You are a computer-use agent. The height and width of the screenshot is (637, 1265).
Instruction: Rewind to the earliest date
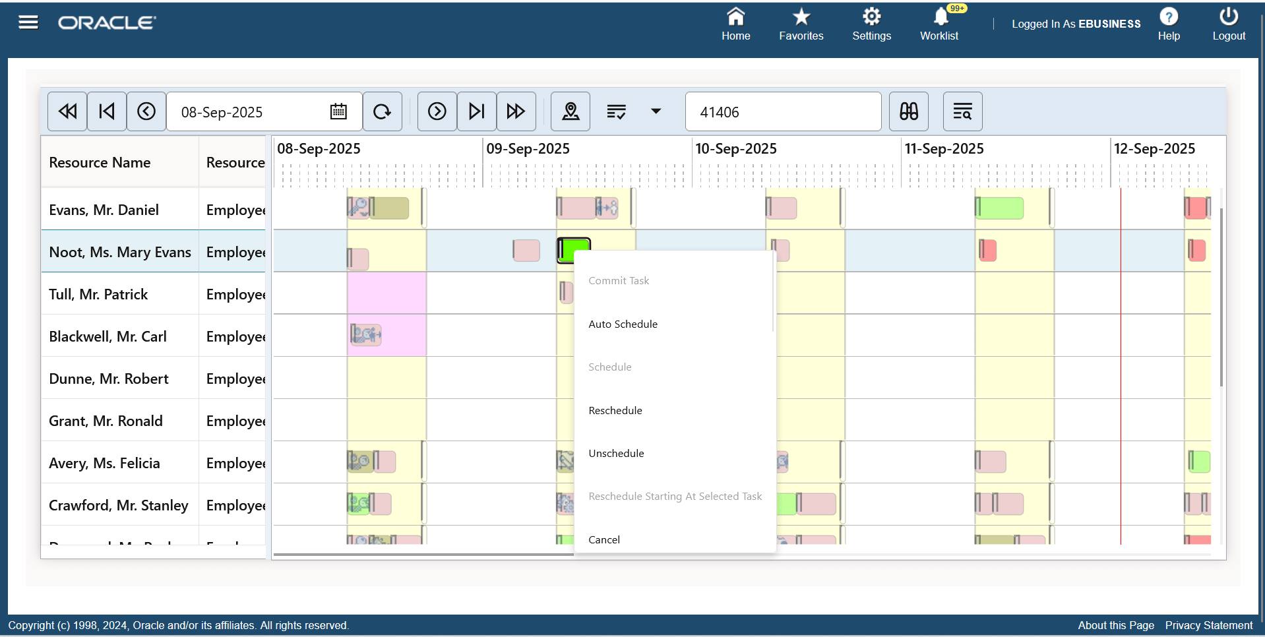click(67, 111)
